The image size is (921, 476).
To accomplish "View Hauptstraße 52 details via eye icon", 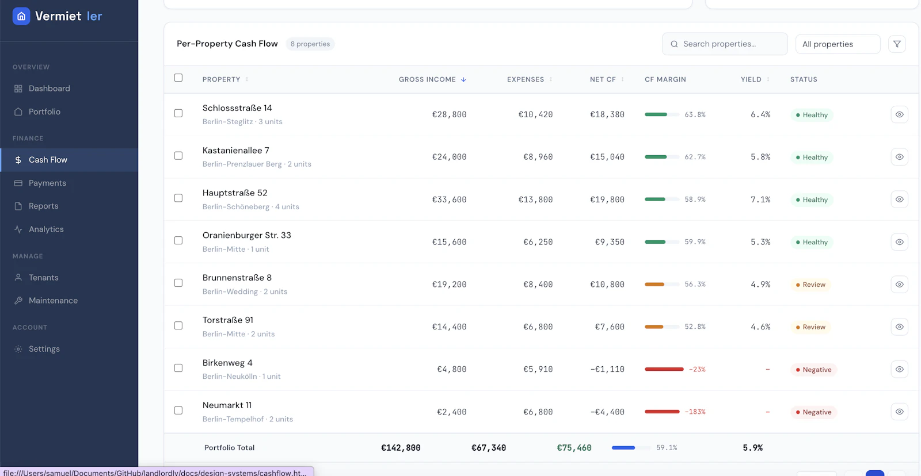I will pyautogui.click(x=899, y=199).
